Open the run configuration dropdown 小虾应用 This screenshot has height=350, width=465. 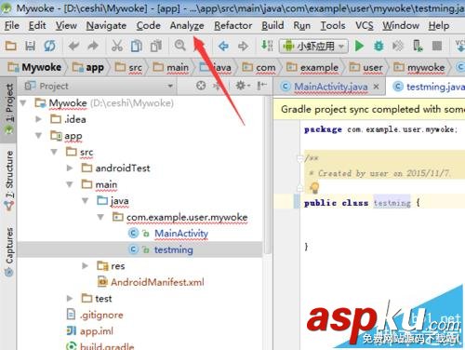313,47
